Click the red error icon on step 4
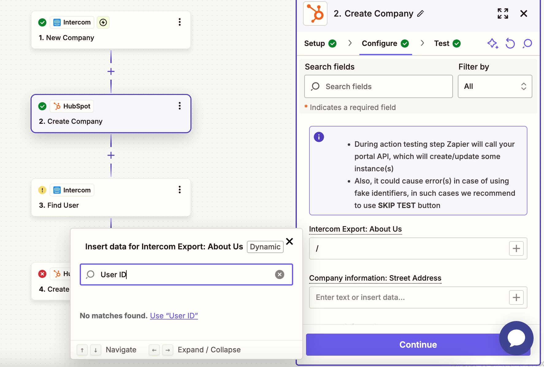This screenshot has height=367, width=544. coord(42,274)
